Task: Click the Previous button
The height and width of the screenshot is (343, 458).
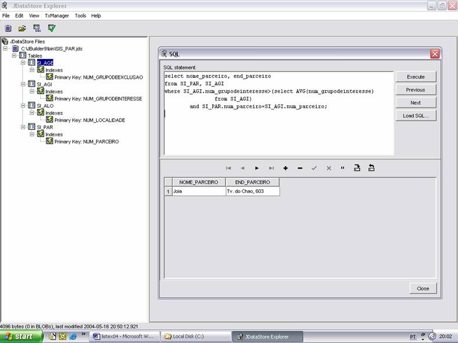Action: pyautogui.click(x=416, y=90)
